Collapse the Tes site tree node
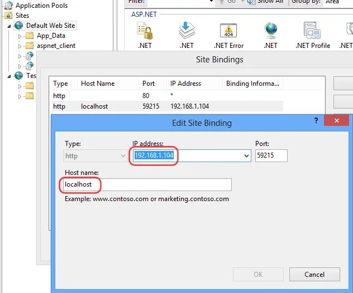 click(9, 76)
